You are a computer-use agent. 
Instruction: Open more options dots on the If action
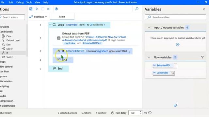pos(129,51)
